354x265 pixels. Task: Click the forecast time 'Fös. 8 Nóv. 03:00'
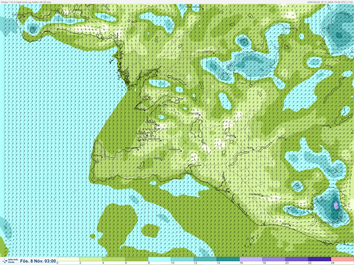pos(38,261)
